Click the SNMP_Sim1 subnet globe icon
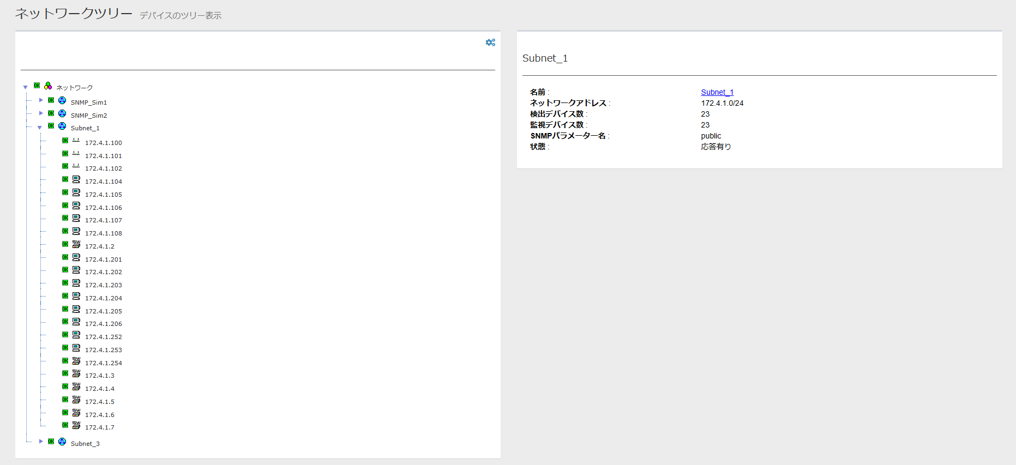 [62, 101]
